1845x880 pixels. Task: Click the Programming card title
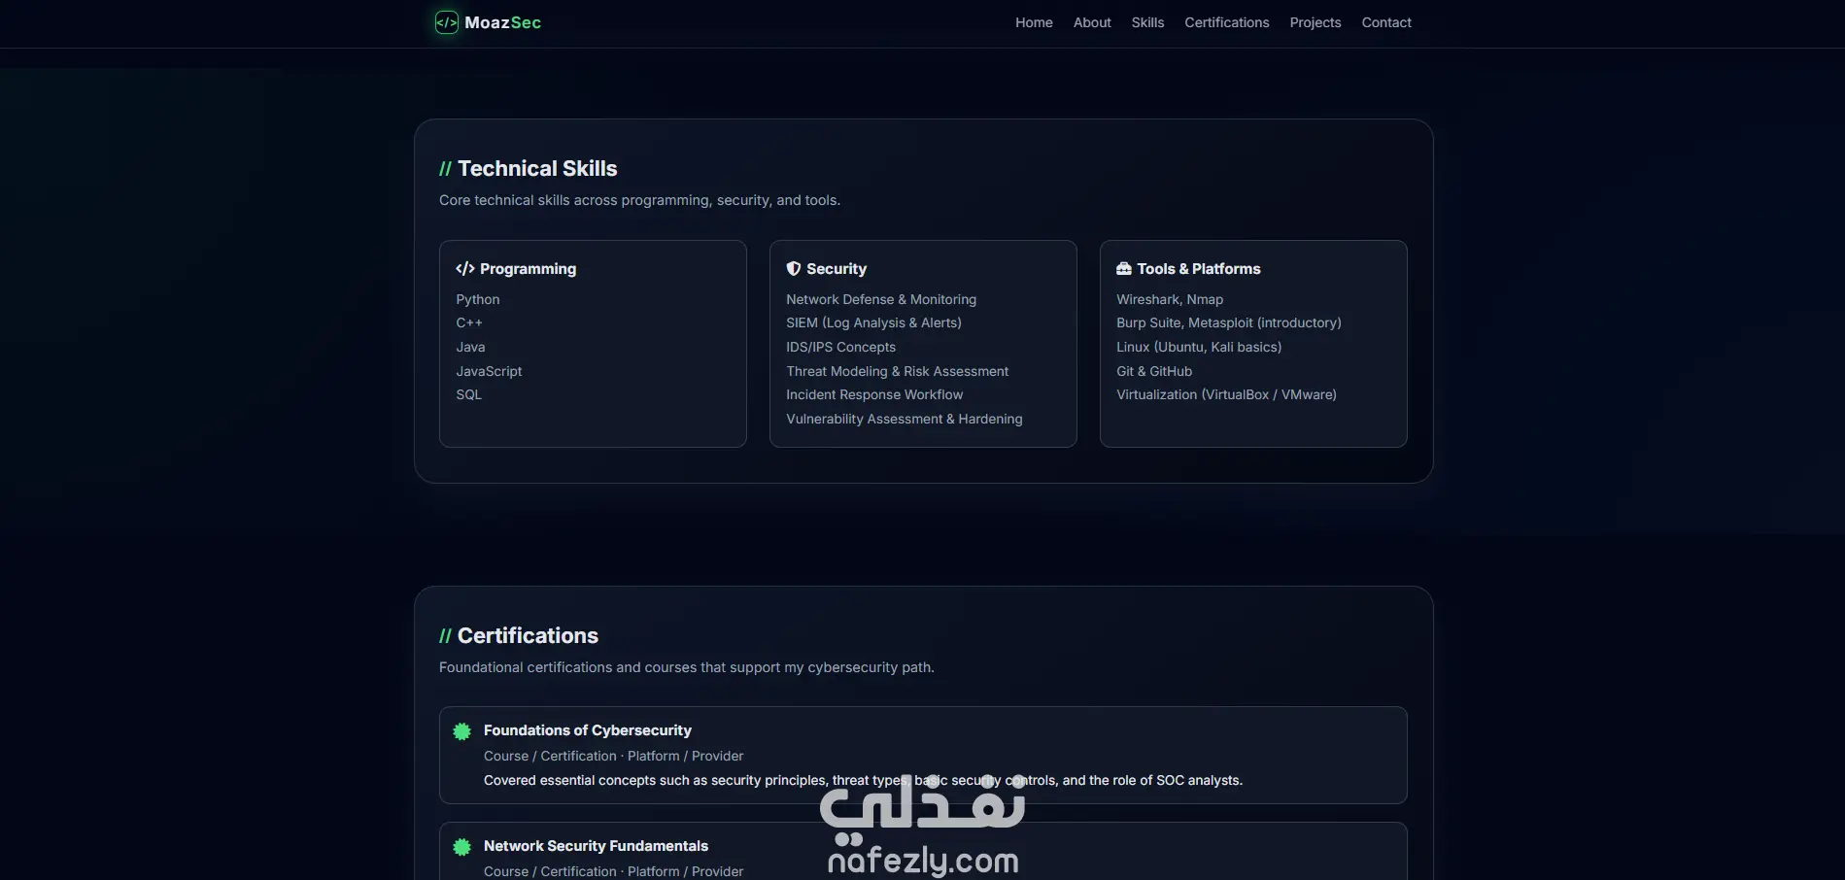pyautogui.click(x=528, y=269)
